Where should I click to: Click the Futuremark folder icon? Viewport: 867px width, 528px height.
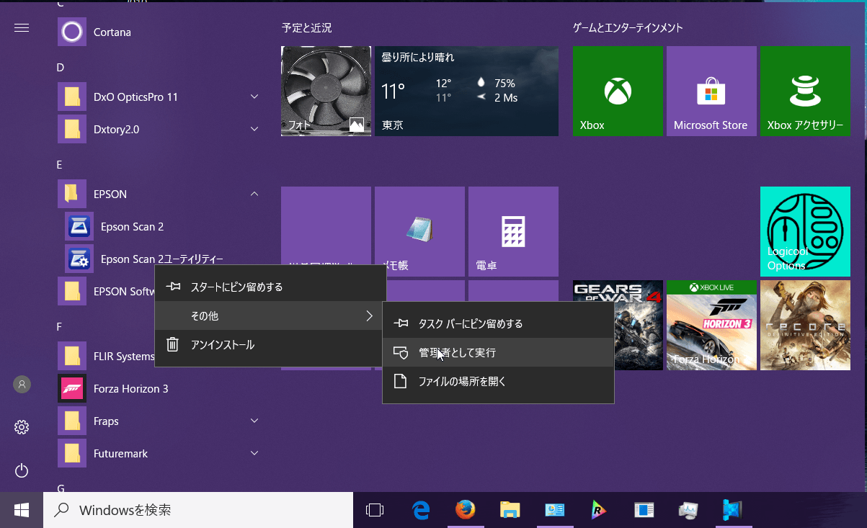72,453
